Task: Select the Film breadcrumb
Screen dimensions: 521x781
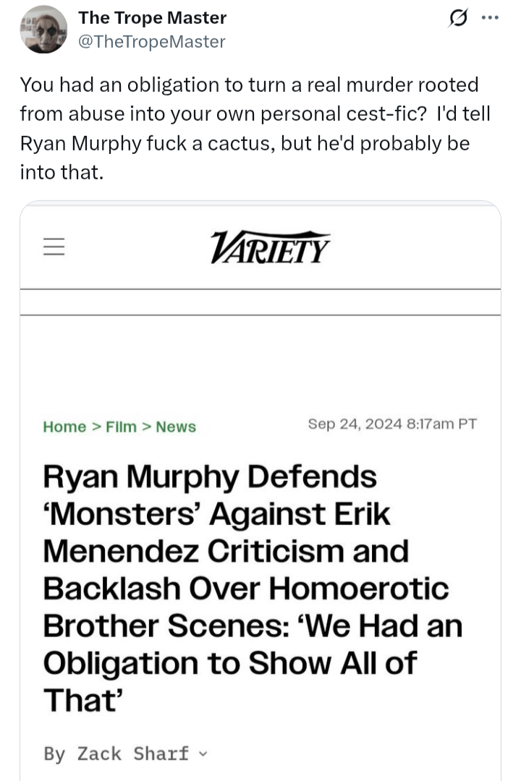Action: (121, 427)
